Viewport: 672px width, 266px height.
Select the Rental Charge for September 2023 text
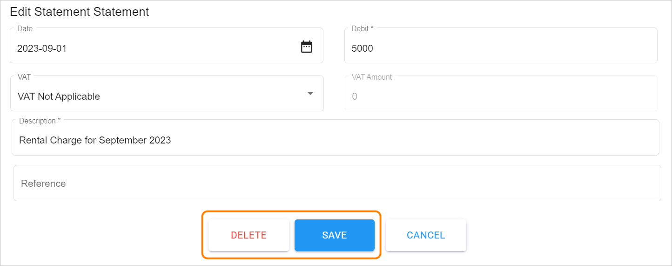[95, 140]
